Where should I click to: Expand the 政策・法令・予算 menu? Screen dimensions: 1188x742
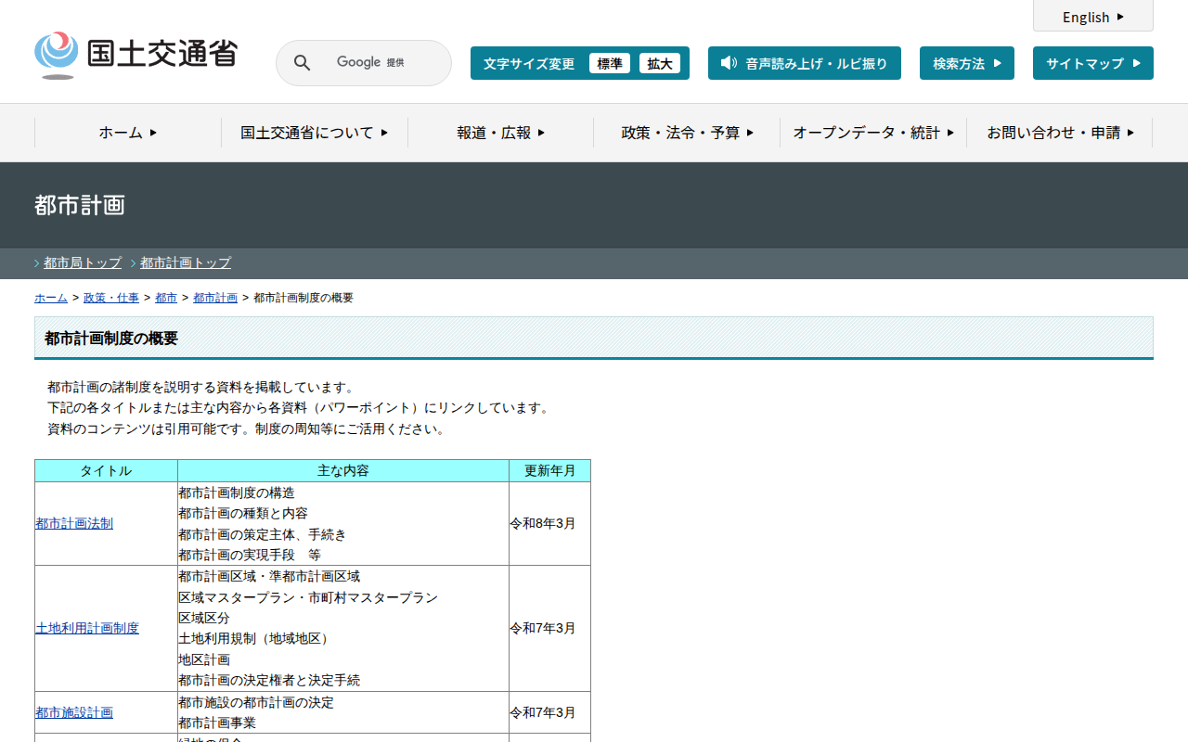tap(687, 133)
